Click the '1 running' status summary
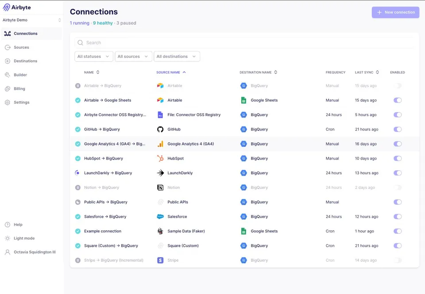 [x=80, y=23]
